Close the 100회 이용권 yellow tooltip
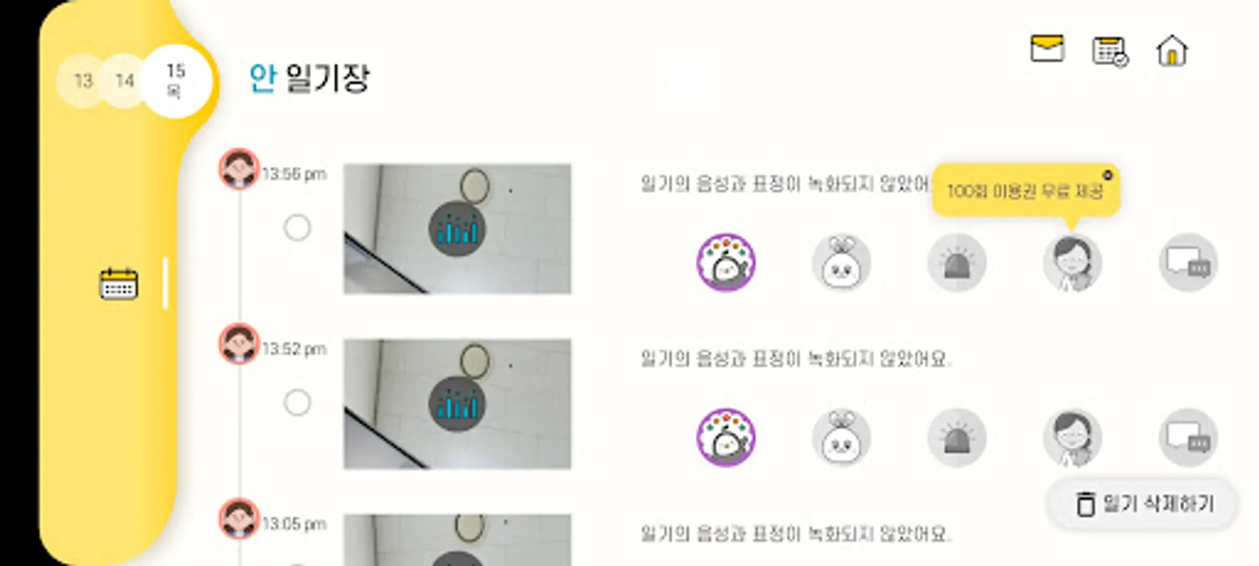The width and height of the screenshot is (1259, 566). [x=1108, y=175]
